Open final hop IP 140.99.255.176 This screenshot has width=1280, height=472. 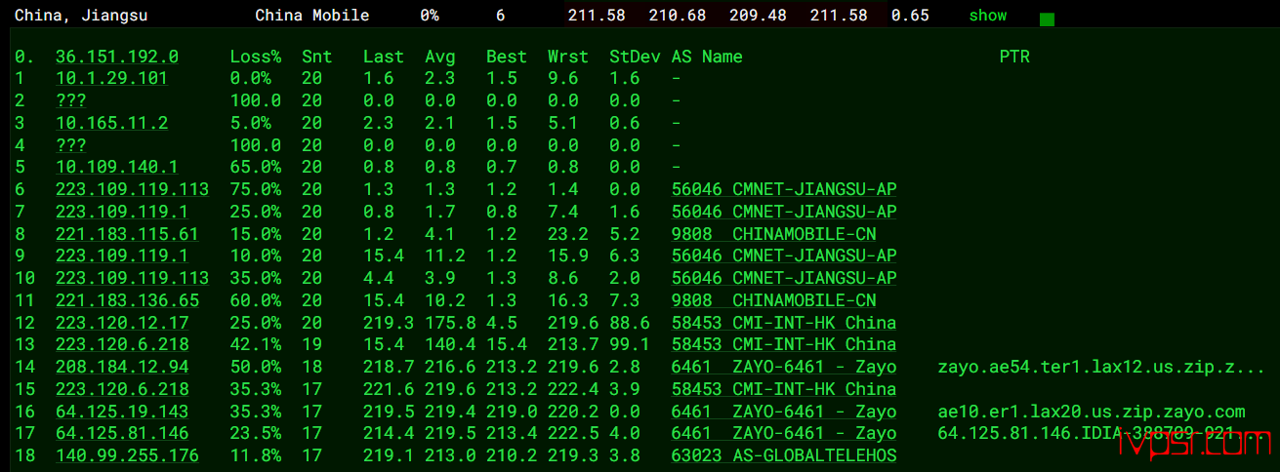coord(127,455)
